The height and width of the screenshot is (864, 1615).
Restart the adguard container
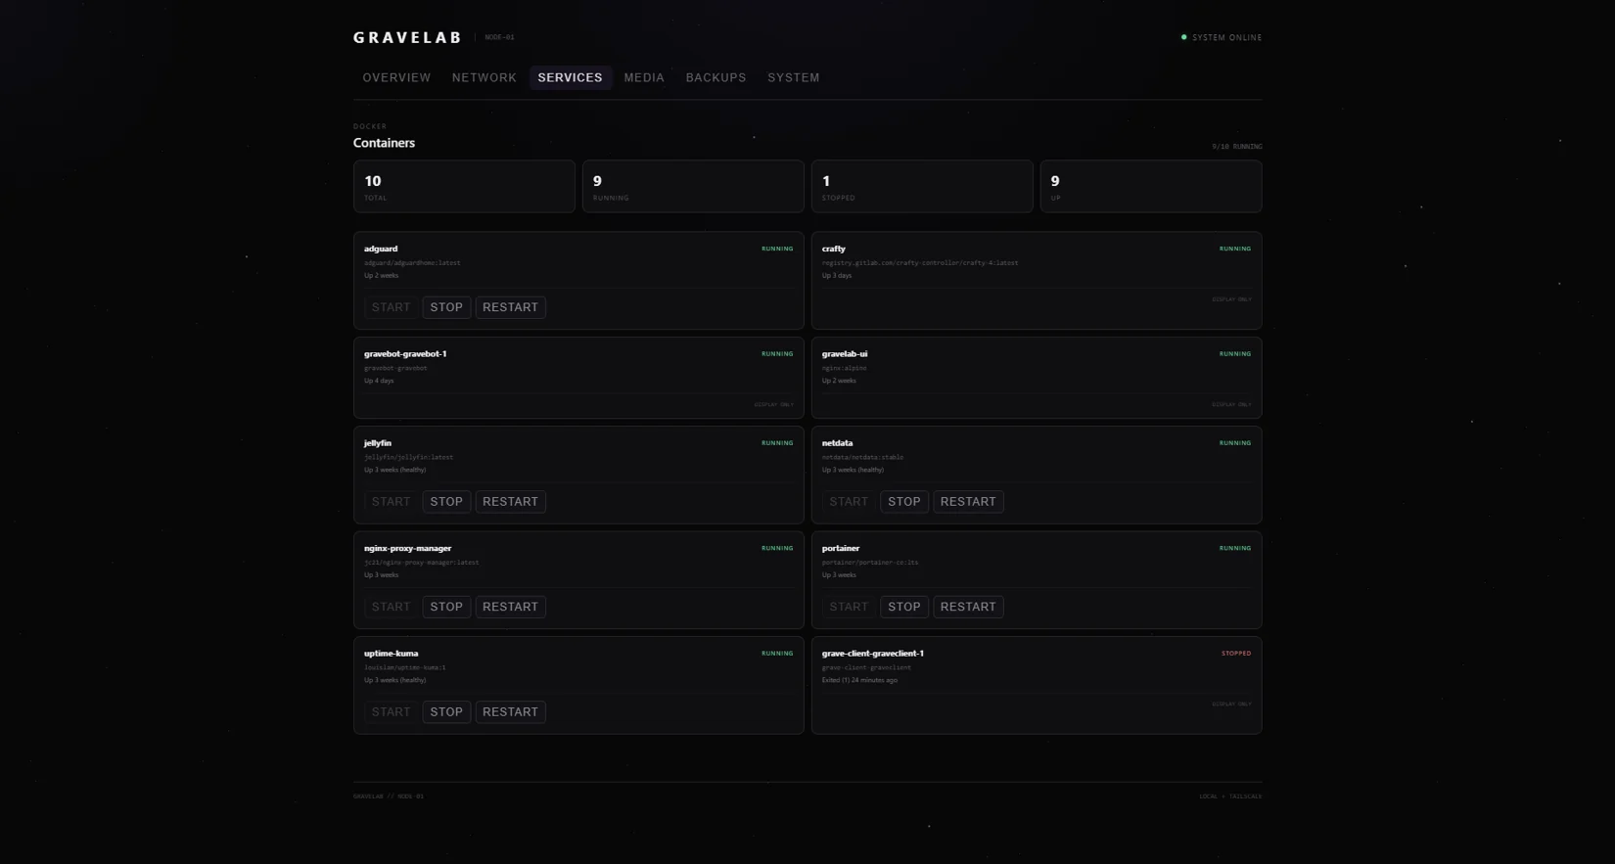511,307
